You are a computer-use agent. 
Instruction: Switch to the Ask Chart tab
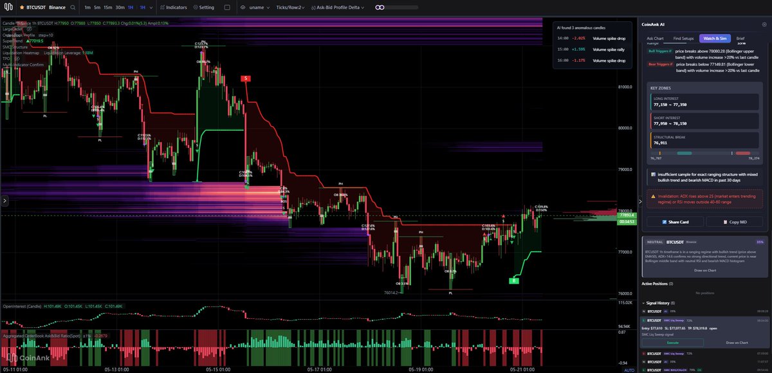[655, 39]
